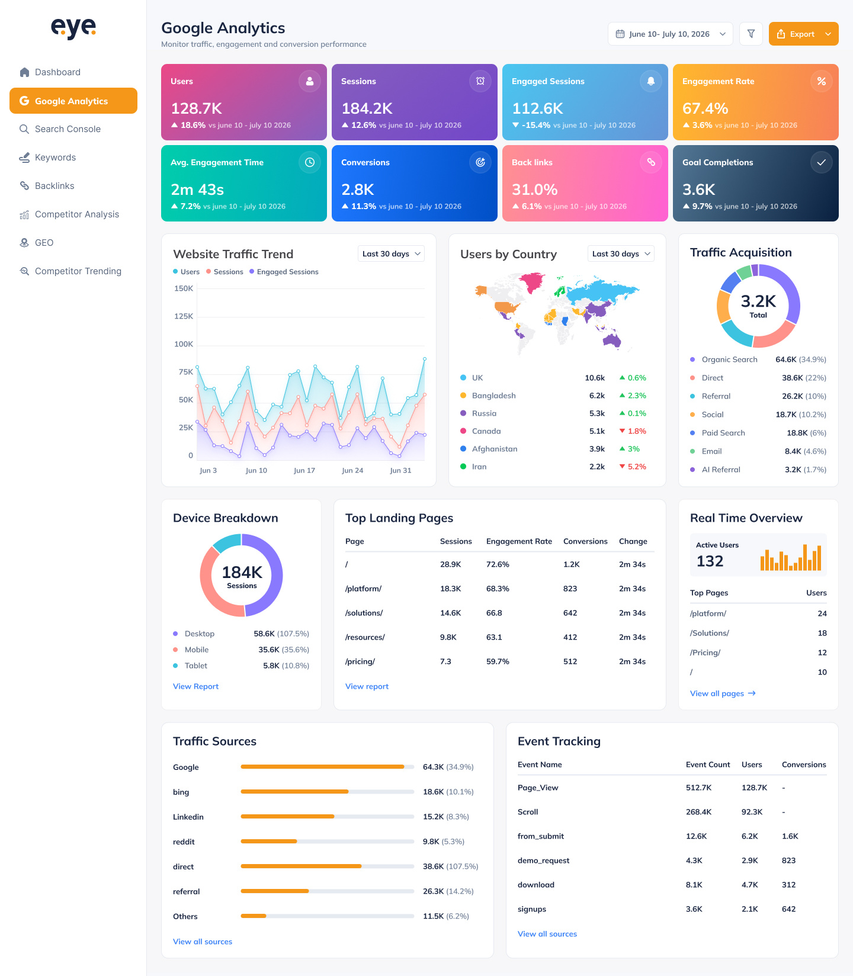
Task: Click the Device Breakdown donut chart
Action: pos(242,575)
